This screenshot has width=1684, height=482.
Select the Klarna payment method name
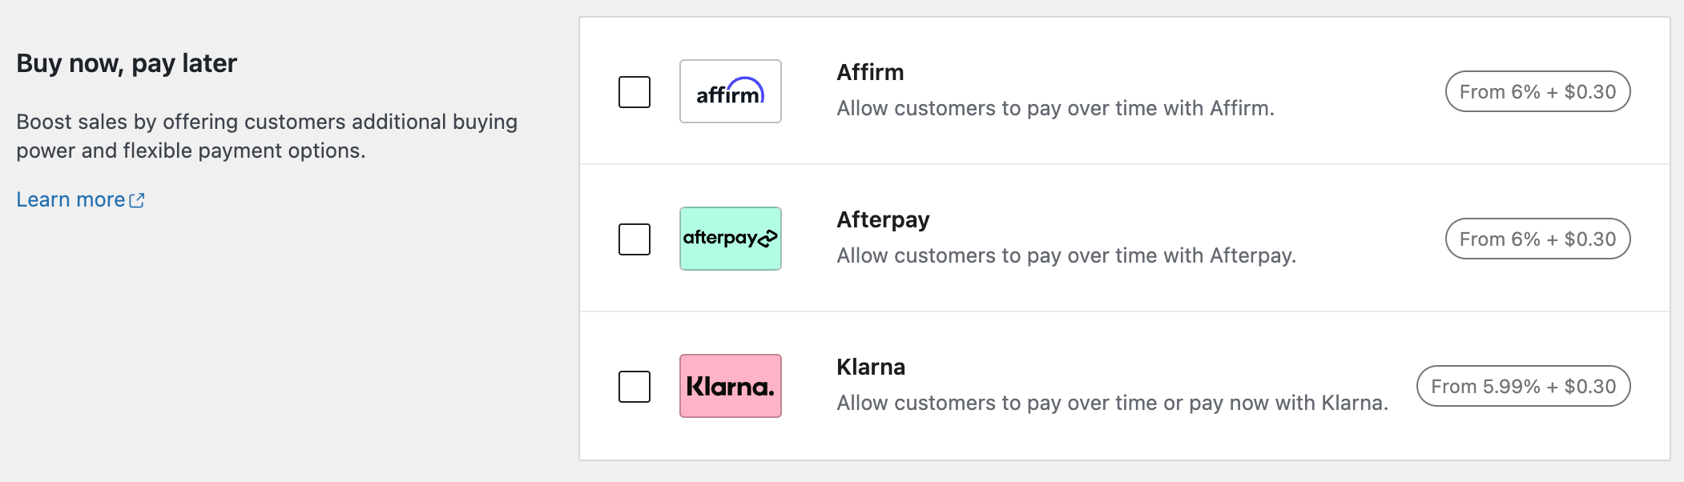pos(870,367)
